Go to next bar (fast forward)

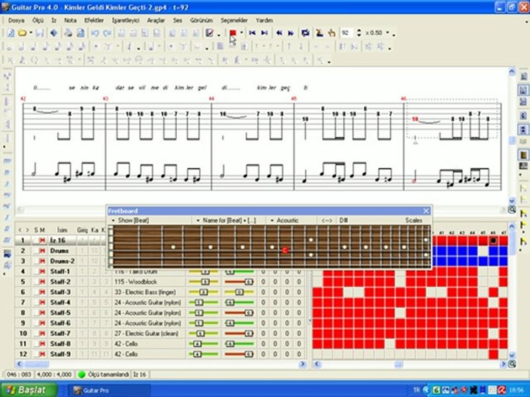click(291, 33)
